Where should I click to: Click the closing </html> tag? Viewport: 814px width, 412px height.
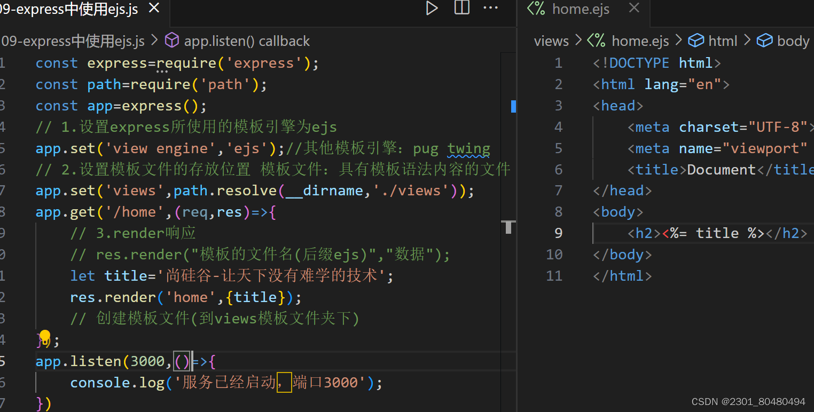click(x=622, y=276)
